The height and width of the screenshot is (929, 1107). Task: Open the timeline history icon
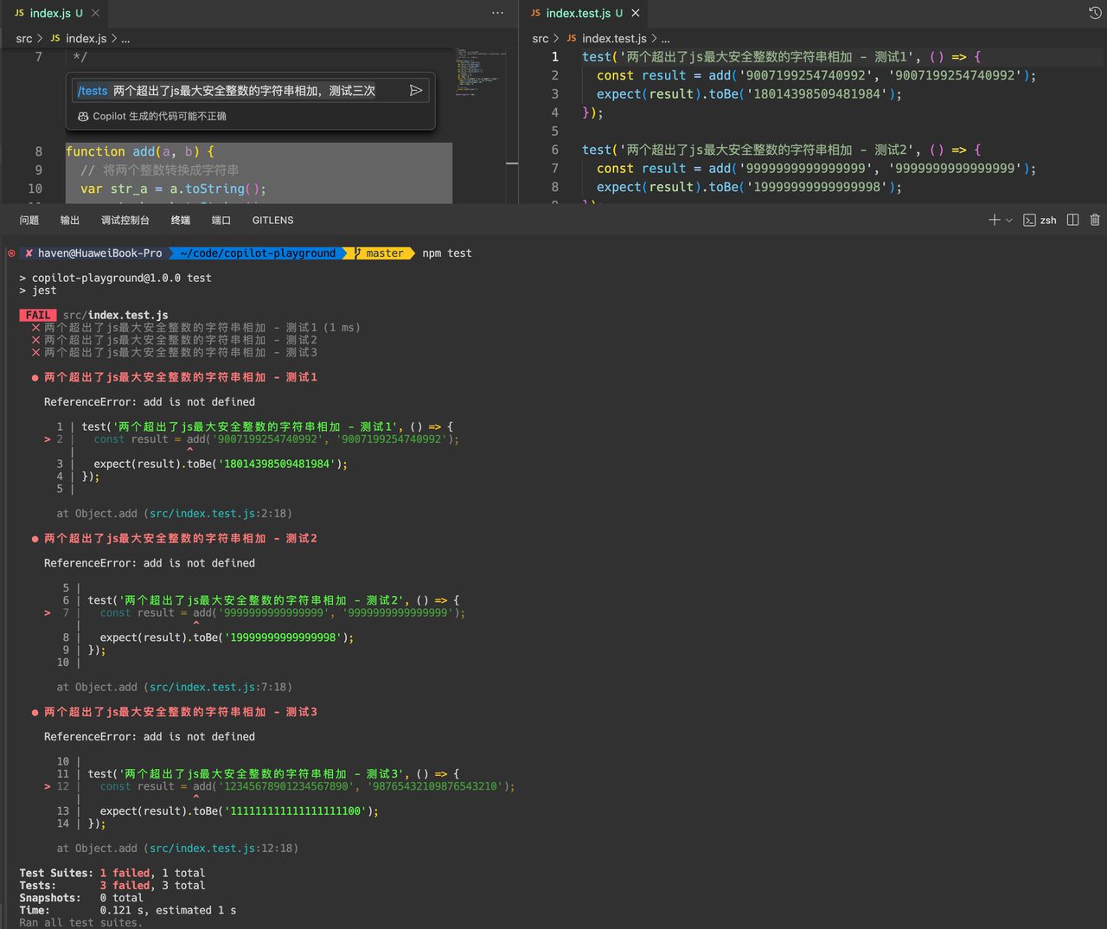[x=1095, y=13]
